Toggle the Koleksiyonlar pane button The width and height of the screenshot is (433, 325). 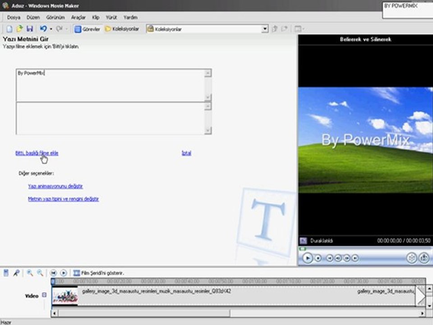click(122, 29)
